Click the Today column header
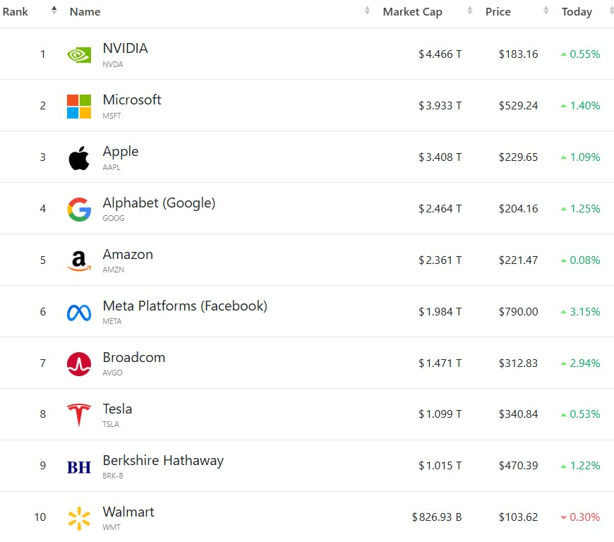Screen dimensions: 614x542 (577, 12)
